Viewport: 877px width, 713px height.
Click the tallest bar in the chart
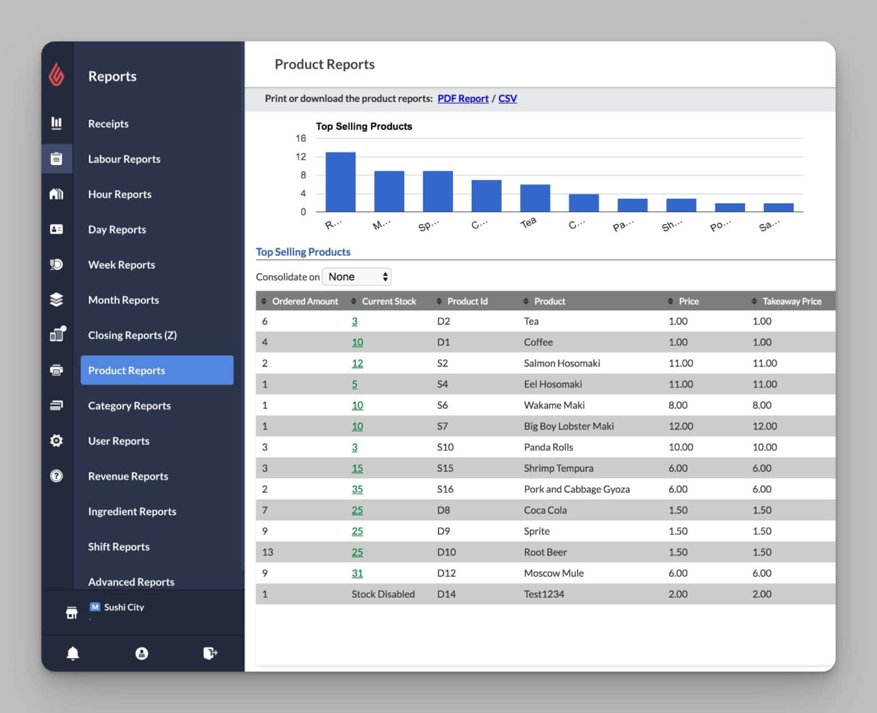click(340, 182)
